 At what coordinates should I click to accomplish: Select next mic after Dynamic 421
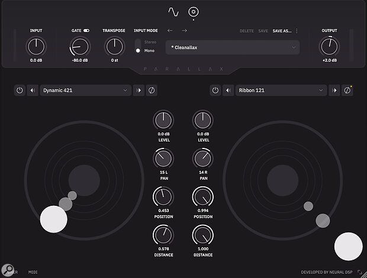[139, 90]
